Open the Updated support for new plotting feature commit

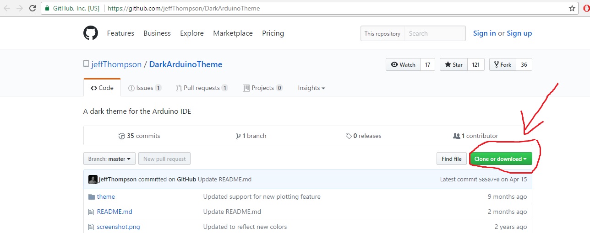point(262,196)
